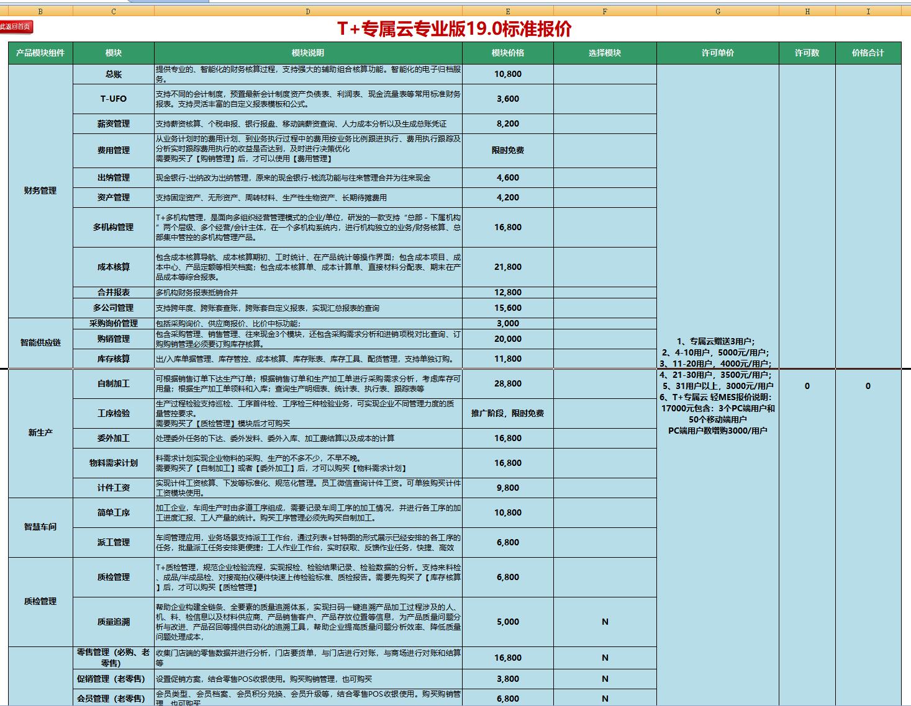Select column G header
This screenshot has height=706, width=911.
pyautogui.click(x=718, y=11)
